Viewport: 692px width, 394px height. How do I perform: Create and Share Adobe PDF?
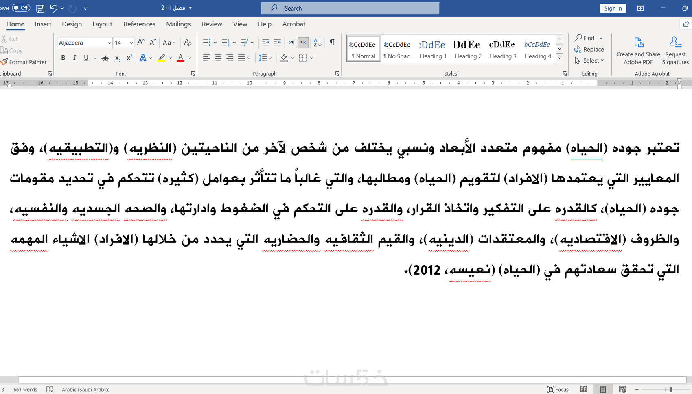coord(638,51)
